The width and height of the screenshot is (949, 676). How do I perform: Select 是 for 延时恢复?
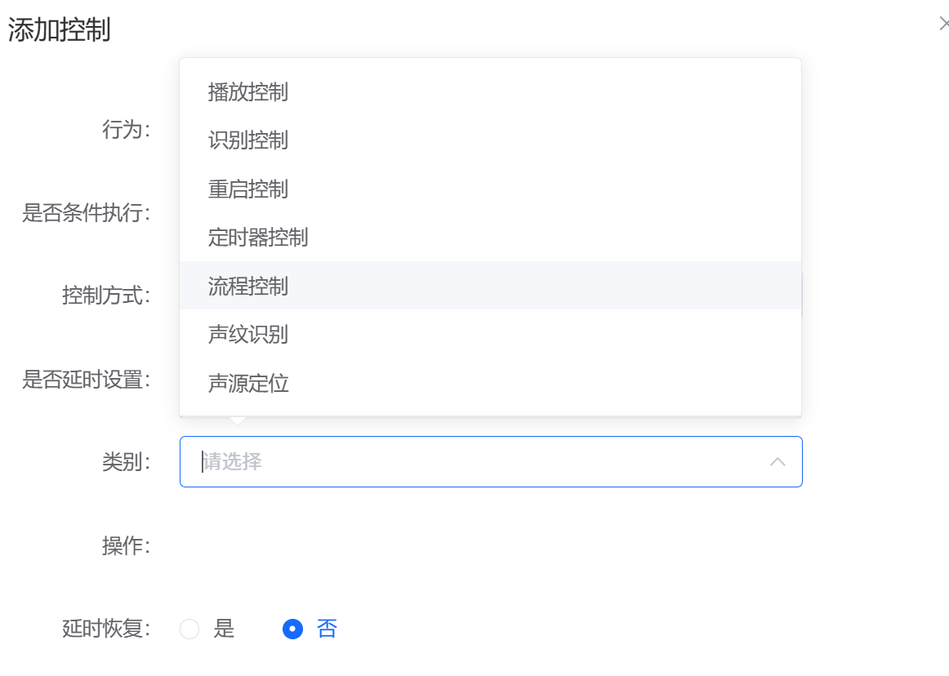coord(189,629)
